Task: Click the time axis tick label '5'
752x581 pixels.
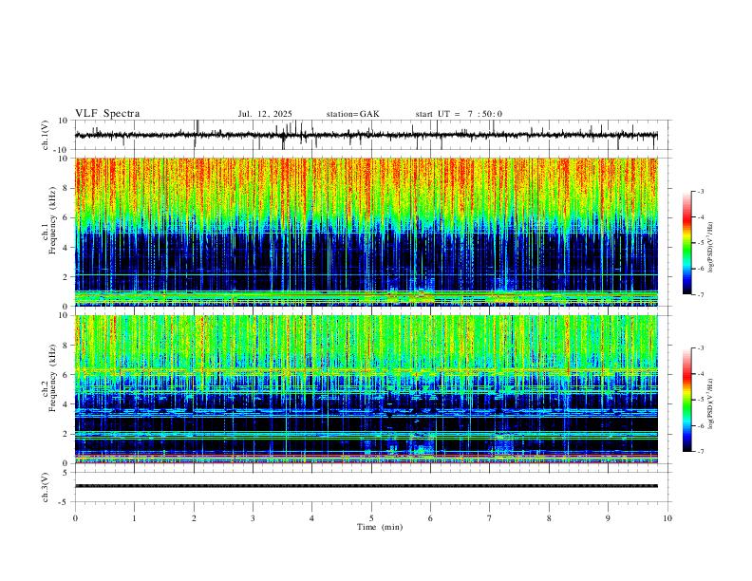Action: pos(371,518)
